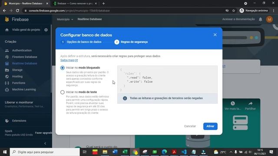The width and height of the screenshot is (278, 156).
Task: Click Ver mais tarde clock icon
Action: (x=233, y=104)
